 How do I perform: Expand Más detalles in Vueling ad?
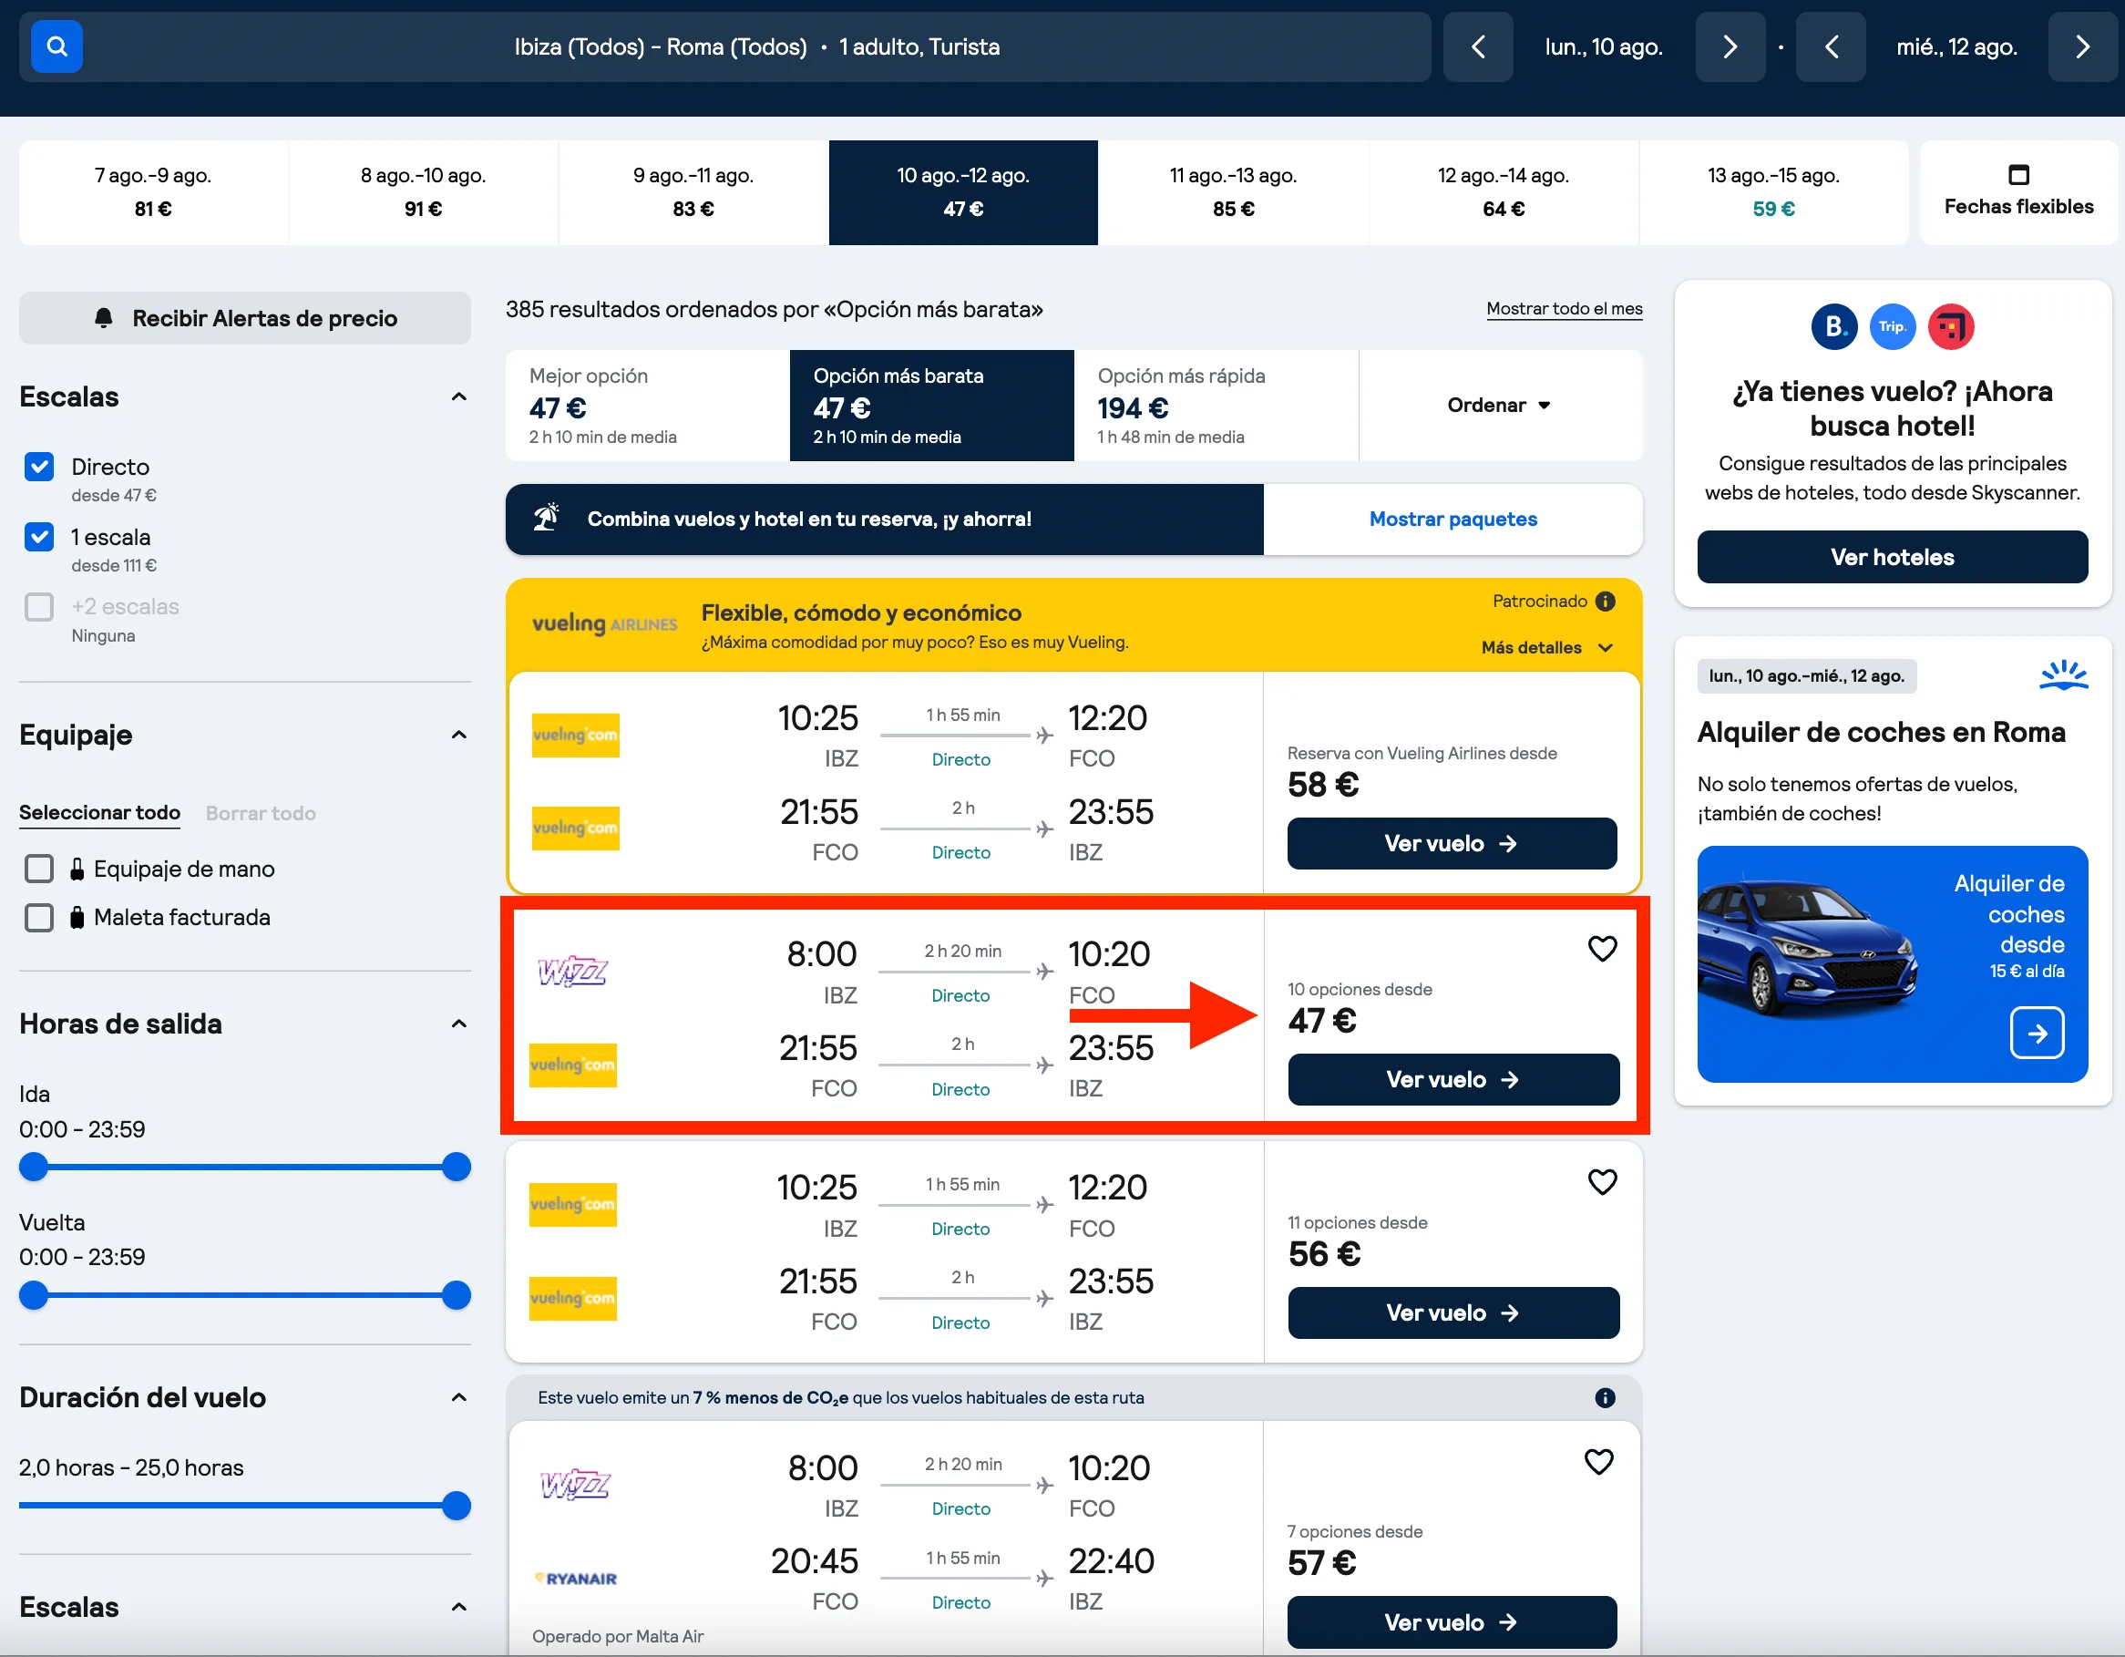(x=1547, y=647)
